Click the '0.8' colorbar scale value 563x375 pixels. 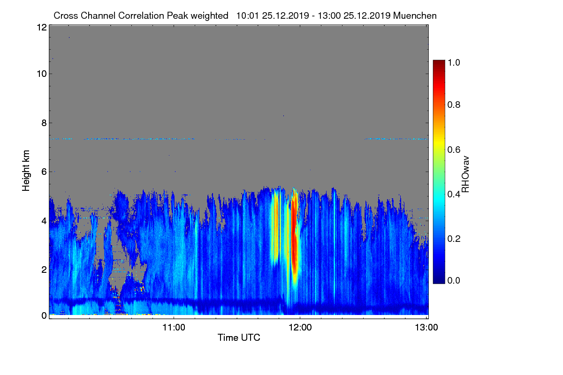click(455, 105)
